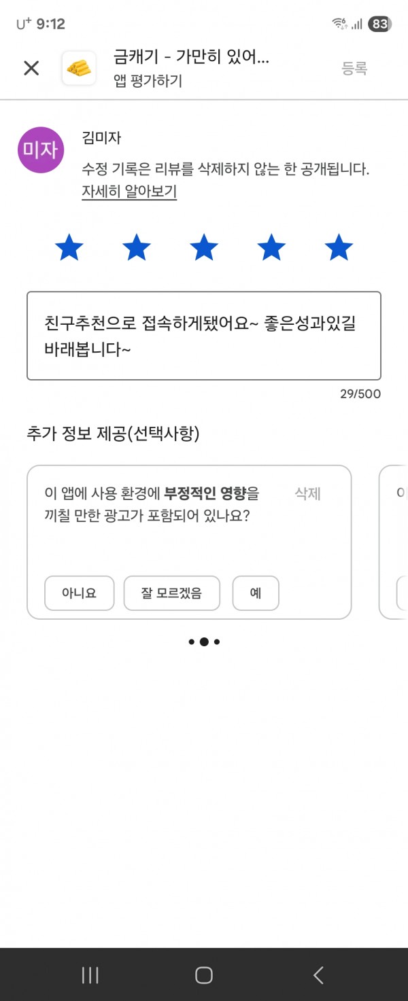Viewport: 408px width, 1001px height.
Task: Tap the third page indicator dot
Action: pos(217,642)
